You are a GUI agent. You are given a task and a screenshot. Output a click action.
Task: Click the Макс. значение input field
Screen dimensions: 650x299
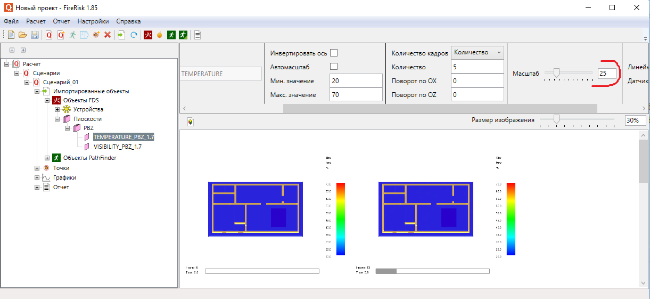pos(355,94)
